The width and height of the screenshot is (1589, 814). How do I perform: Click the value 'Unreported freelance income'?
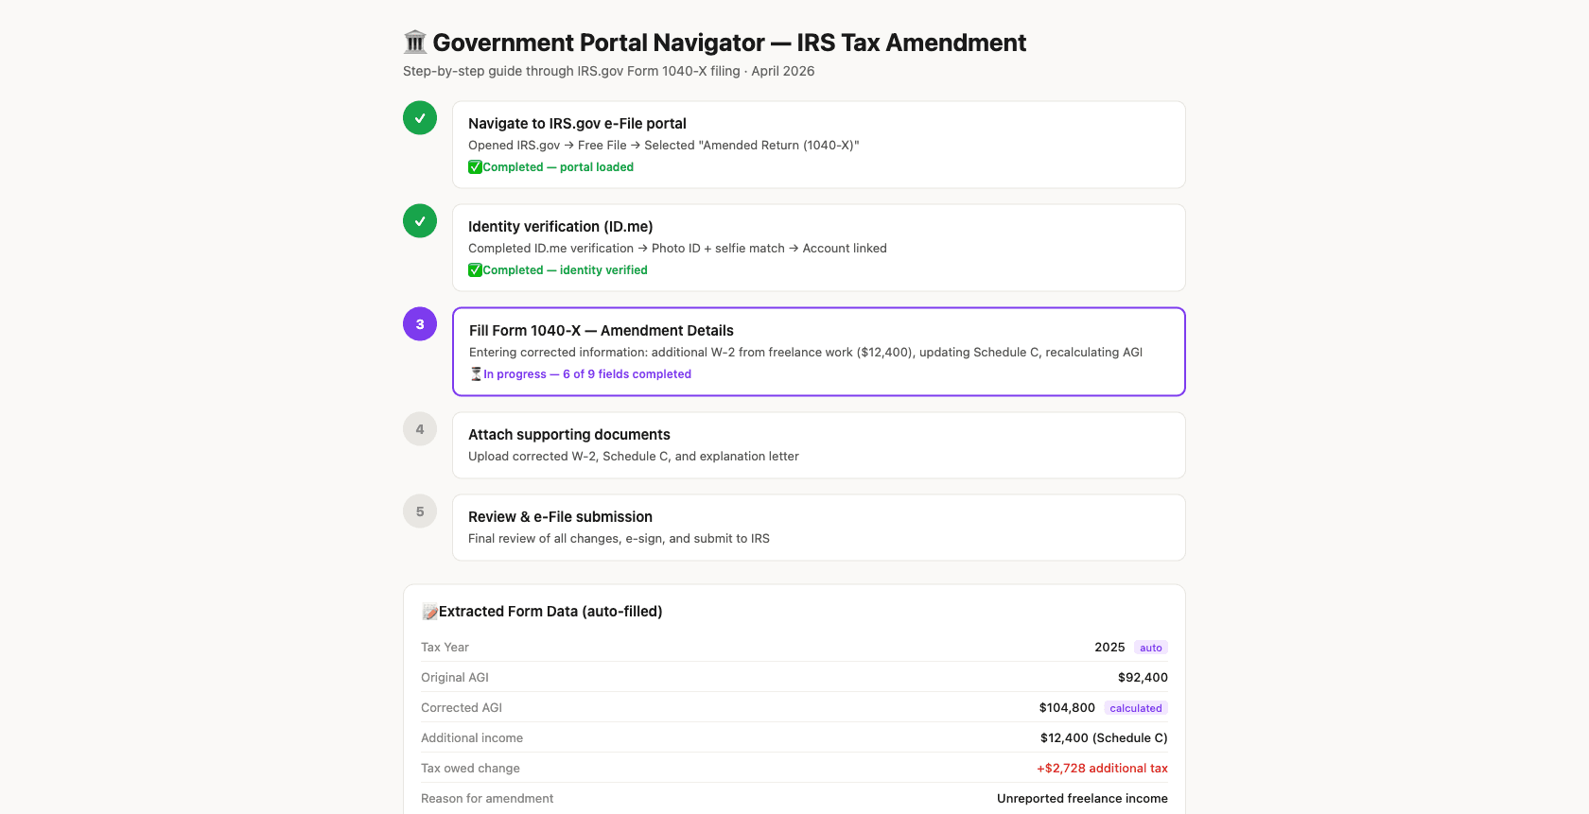(x=1082, y=799)
